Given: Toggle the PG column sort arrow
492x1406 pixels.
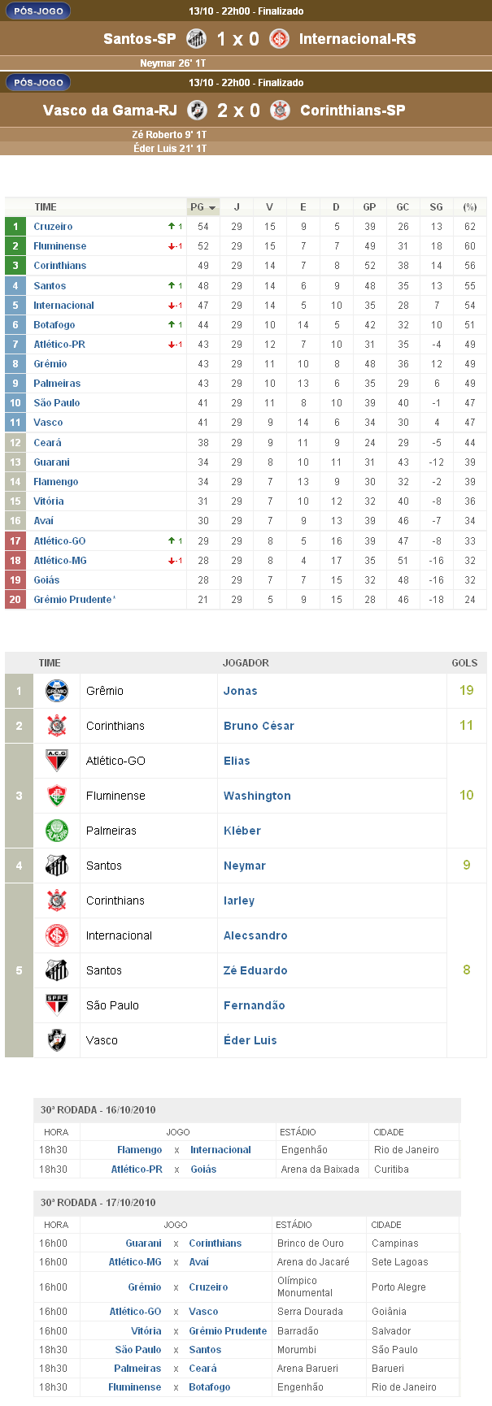Looking at the screenshot, I should click(x=212, y=208).
